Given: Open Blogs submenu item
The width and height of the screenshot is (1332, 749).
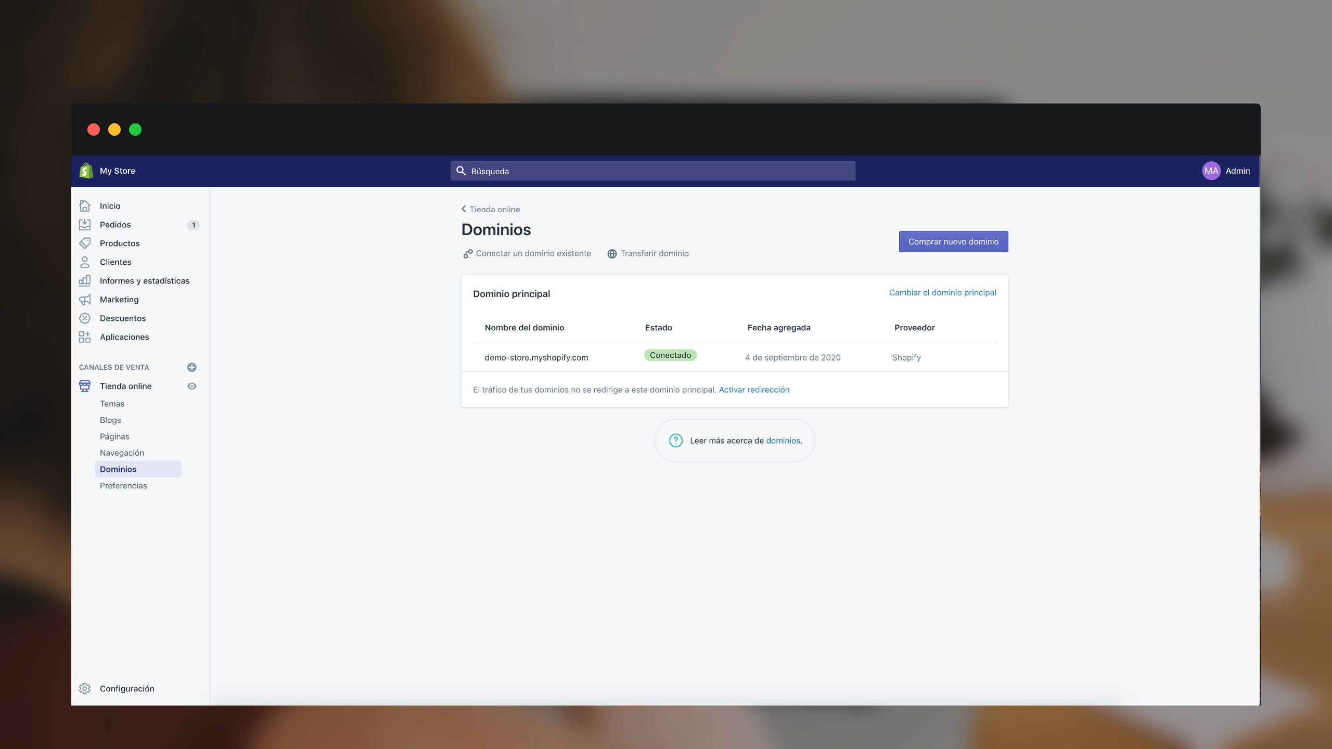Looking at the screenshot, I should pyautogui.click(x=110, y=420).
